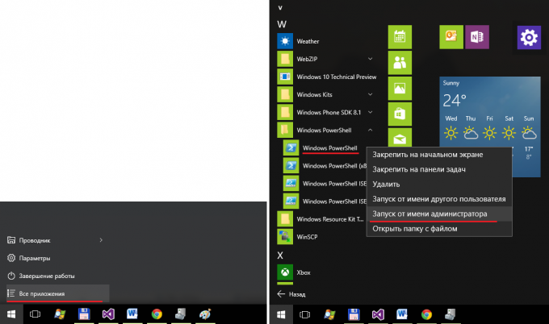Open the Store tile
This screenshot has height=324, width=549.
tap(400, 114)
